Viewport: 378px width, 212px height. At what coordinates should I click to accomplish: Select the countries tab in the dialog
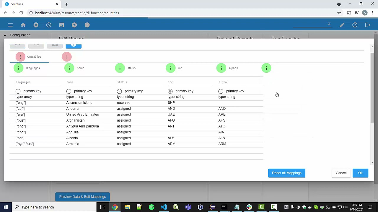(34, 57)
